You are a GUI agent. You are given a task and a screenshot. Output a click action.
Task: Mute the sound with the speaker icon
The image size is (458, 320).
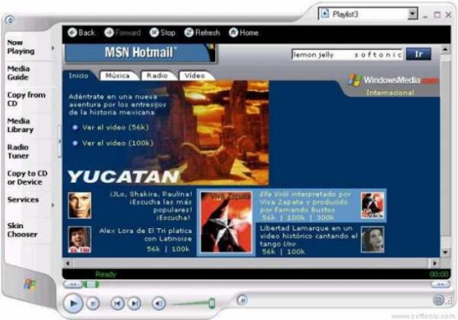pyautogui.click(x=159, y=304)
